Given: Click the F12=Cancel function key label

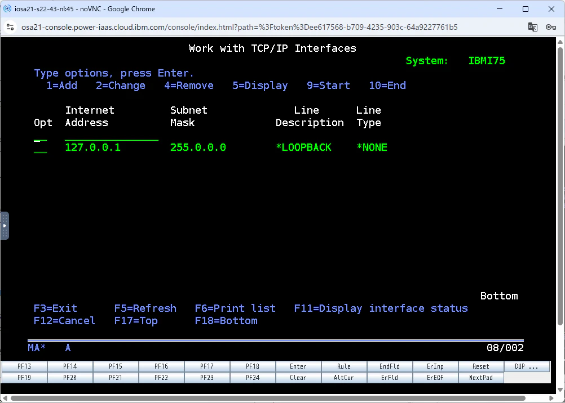Looking at the screenshot, I should pyautogui.click(x=64, y=321).
